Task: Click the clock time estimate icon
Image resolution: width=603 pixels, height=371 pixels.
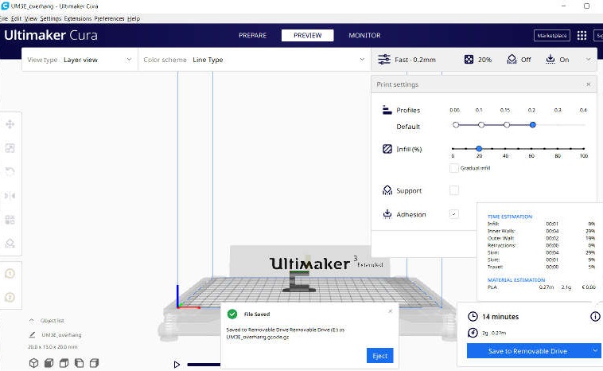Action: point(473,316)
